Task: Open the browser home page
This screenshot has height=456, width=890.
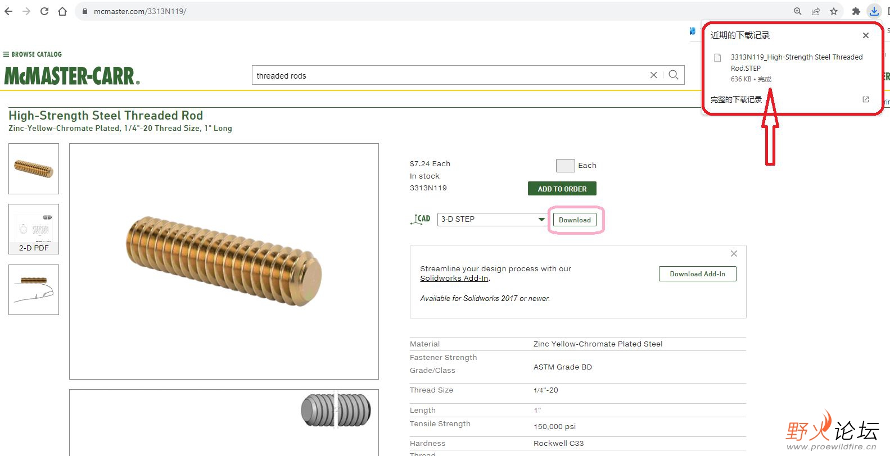Action: point(62,11)
